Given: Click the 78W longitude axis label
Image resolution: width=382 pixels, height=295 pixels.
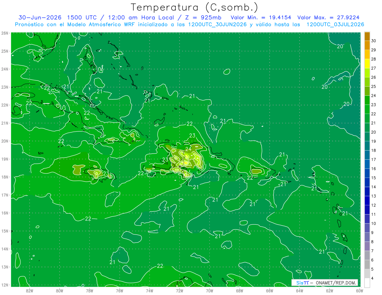Looking at the screenshot, I should [x=89, y=290].
